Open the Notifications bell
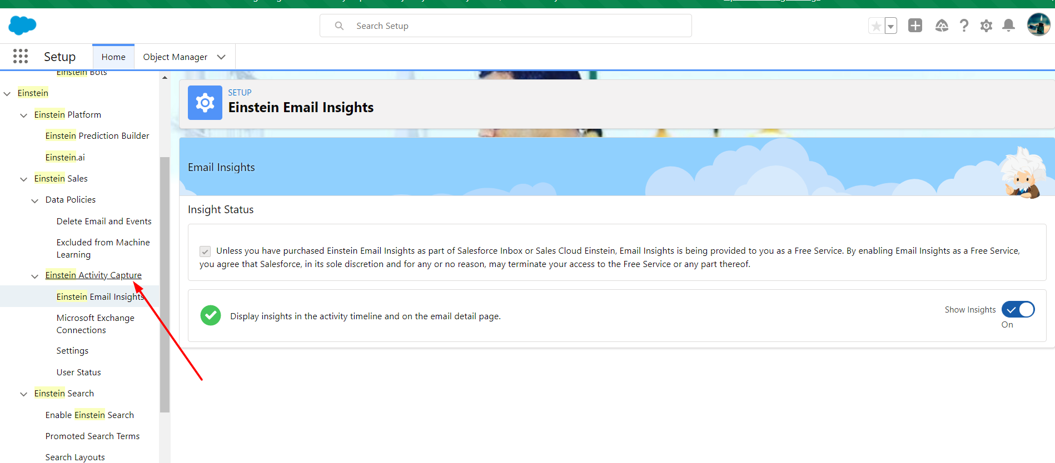The width and height of the screenshot is (1055, 463). [x=1008, y=26]
